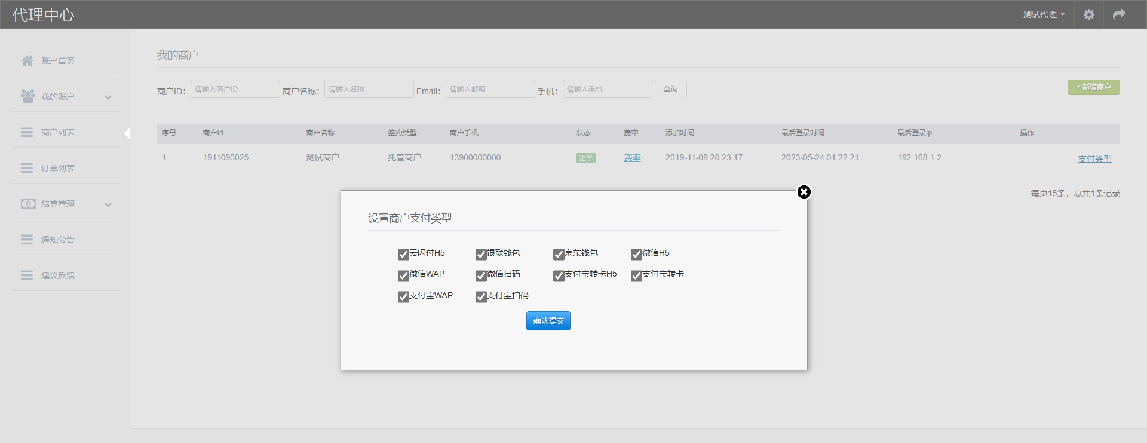Click the users icon beside 我的账户
The width and height of the screenshot is (1147, 443).
pos(27,96)
